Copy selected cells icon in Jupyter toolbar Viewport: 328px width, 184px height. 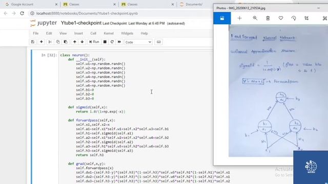click(58, 42)
